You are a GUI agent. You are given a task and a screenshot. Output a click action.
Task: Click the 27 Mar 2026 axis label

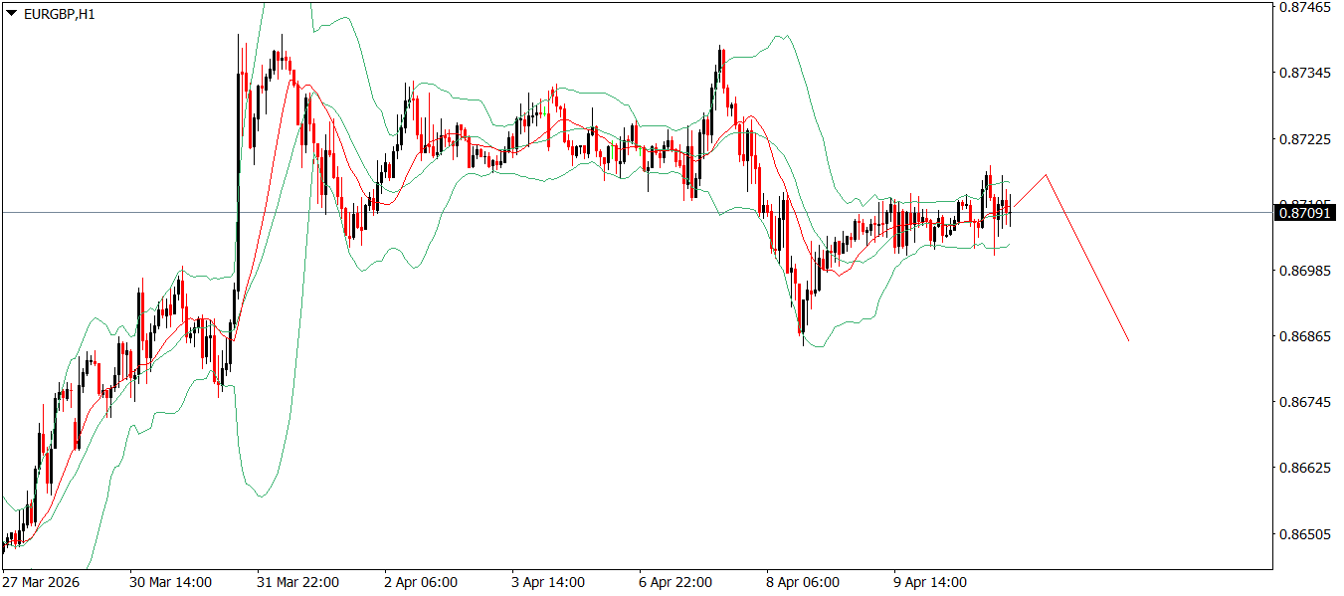tap(42, 578)
